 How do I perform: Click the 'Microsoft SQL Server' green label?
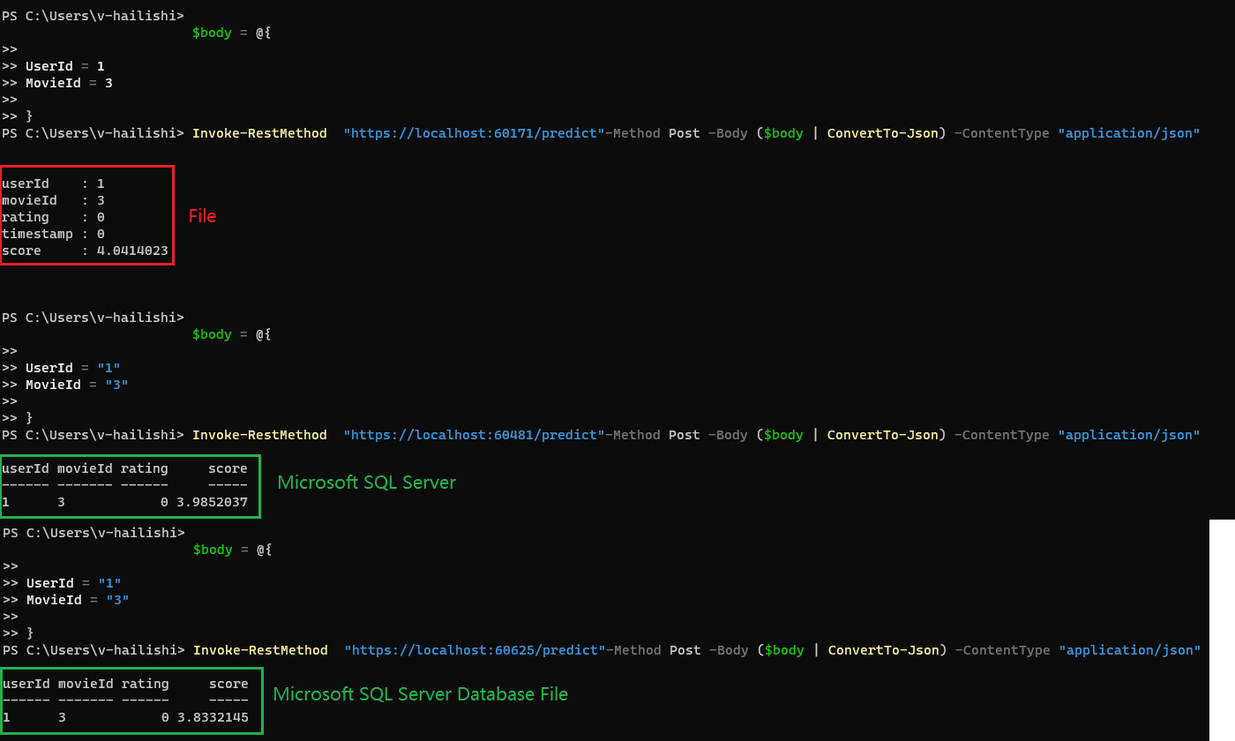point(366,483)
